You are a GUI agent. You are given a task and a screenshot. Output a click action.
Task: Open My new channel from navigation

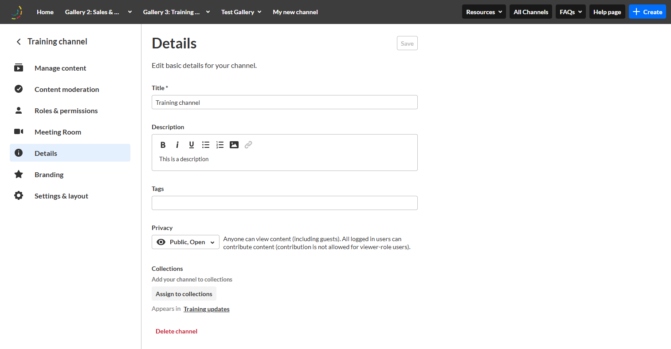pyautogui.click(x=295, y=12)
